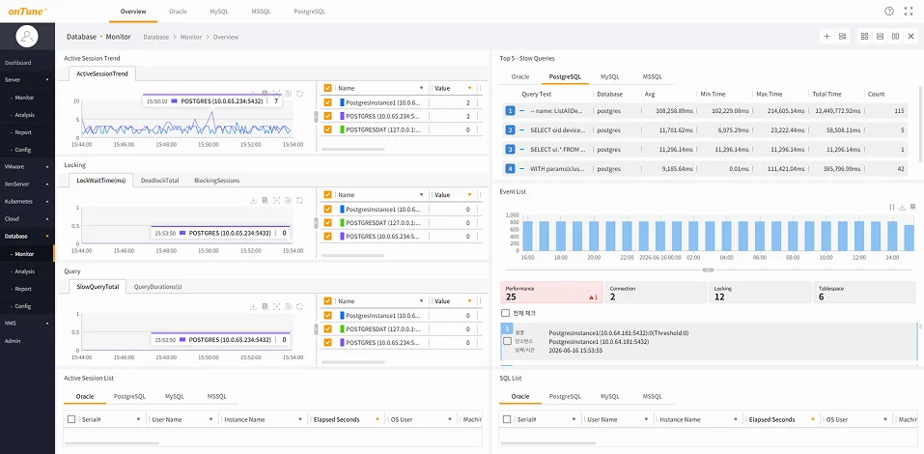Expand slow query row 4
The width and height of the screenshot is (924, 454).
pyautogui.click(x=521, y=169)
